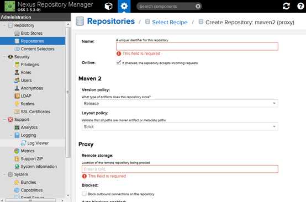Click the Privileges icon

pos(17,65)
